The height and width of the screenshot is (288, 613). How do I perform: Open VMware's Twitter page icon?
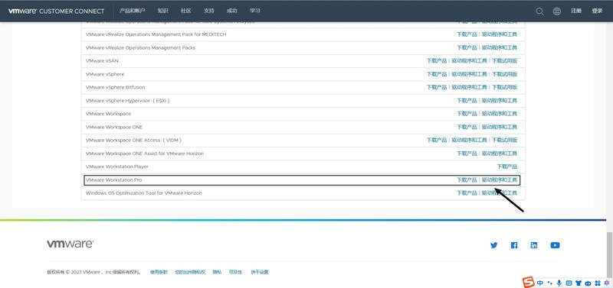pyautogui.click(x=493, y=245)
